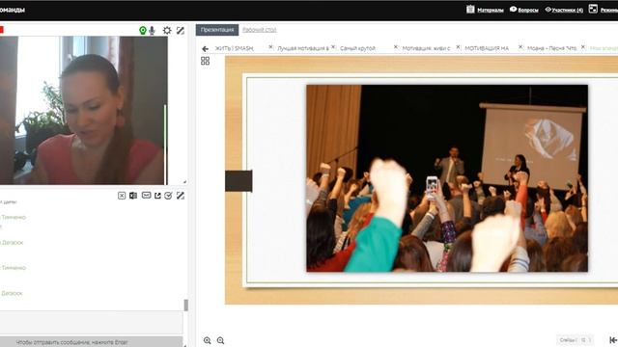Click the chat checkmark circle icon
The height and width of the screenshot is (347, 618).
[168, 196]
